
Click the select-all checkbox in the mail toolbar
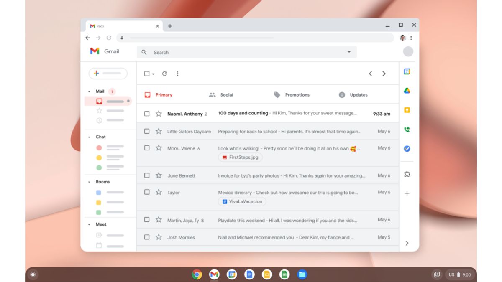(x=147, y=74)
